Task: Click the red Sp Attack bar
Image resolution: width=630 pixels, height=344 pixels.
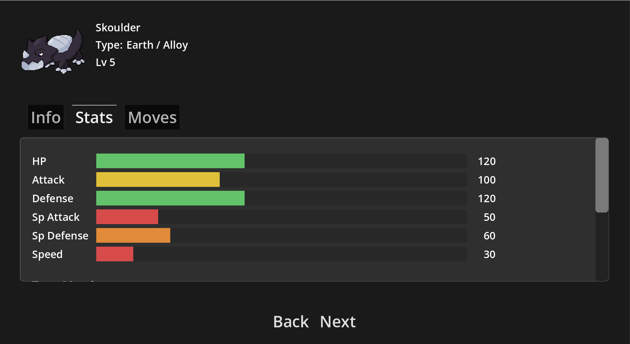Action: pyautogui.click(x=127, y=217)
